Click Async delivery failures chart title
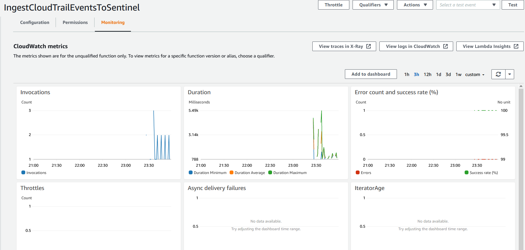The image size is (525, 250). coord(217,188)
